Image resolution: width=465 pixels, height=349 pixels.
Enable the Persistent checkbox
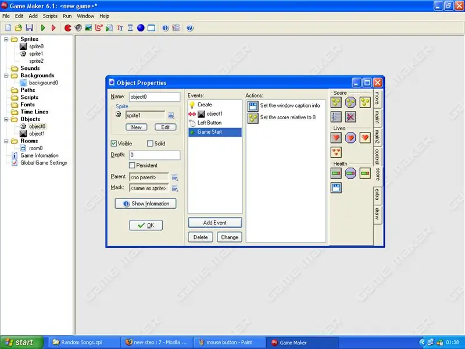coord(132,165)
